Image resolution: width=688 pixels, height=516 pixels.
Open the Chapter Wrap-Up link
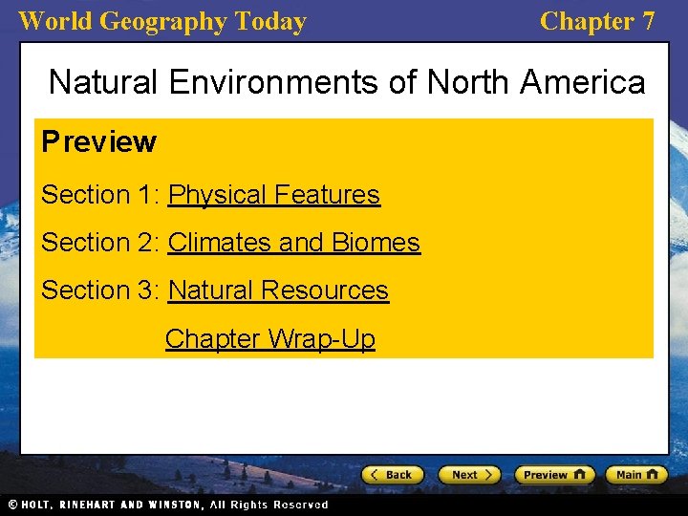tap(270, 338)
